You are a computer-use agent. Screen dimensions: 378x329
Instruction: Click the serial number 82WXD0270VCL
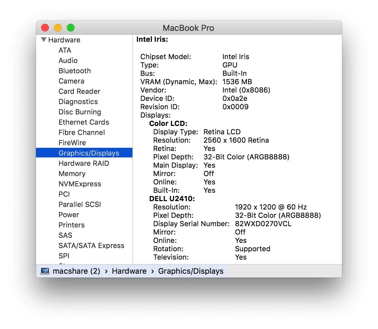click(x=263, y=224)
